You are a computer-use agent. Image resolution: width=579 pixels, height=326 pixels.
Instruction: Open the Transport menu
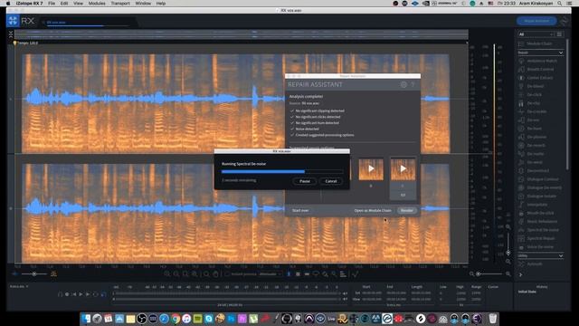click(x=120, y=4)
